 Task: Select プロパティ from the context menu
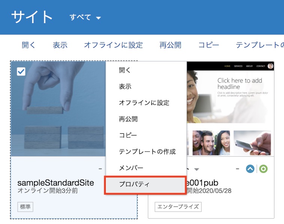coord(134,184)
